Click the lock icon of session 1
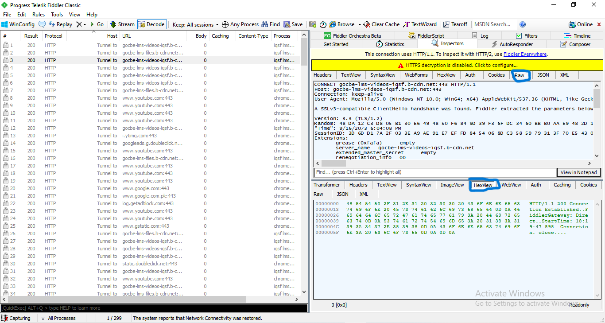Screen dimensions: 605x323 (6, 45)
